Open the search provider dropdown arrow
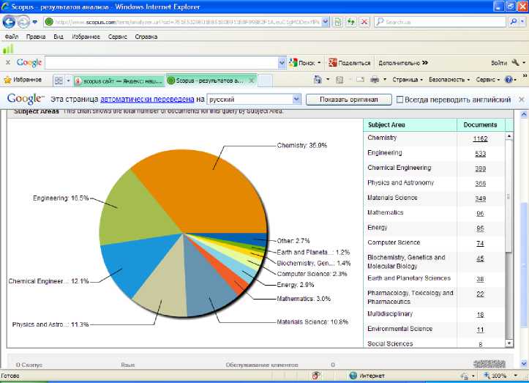 click(522, 22)
